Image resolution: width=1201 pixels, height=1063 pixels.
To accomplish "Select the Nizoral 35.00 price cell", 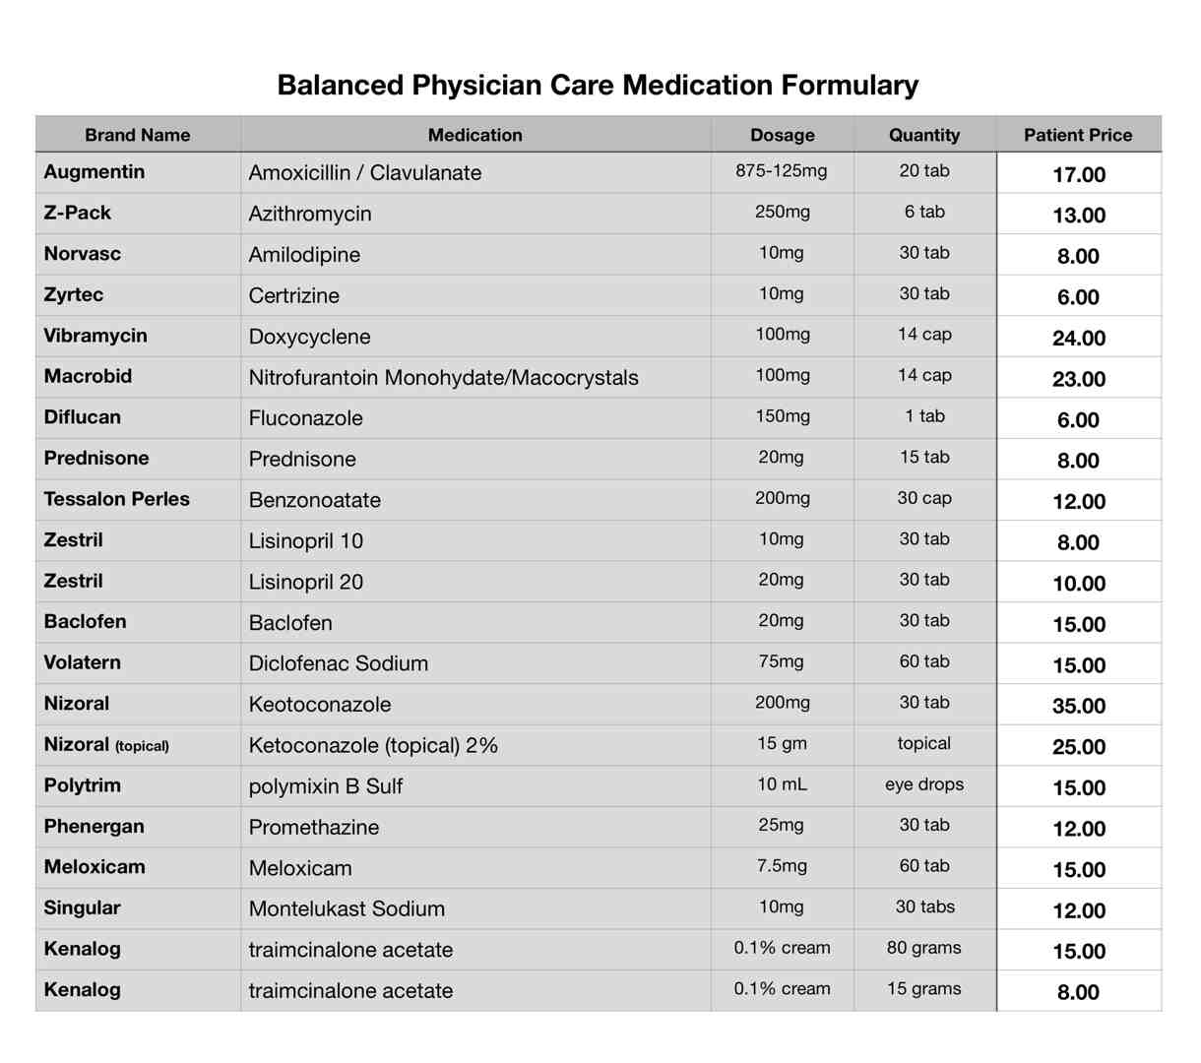I will tap(1079, 705).
